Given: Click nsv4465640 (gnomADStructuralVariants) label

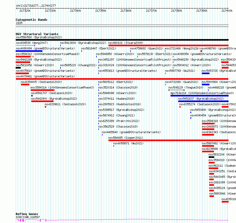Looking at the screenshot, I should click(x=131, y=132).
